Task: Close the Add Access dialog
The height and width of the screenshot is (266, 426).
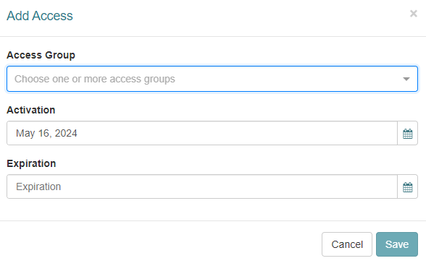Action: click(x=414, y=14)
